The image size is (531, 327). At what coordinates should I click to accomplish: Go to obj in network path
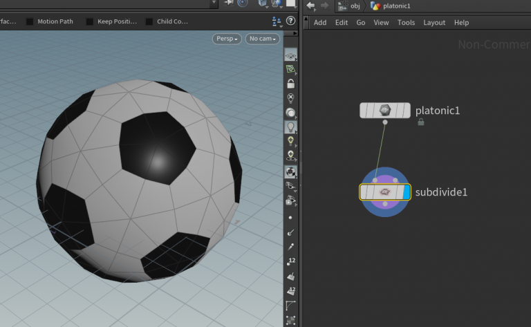[x=349, y=6]
